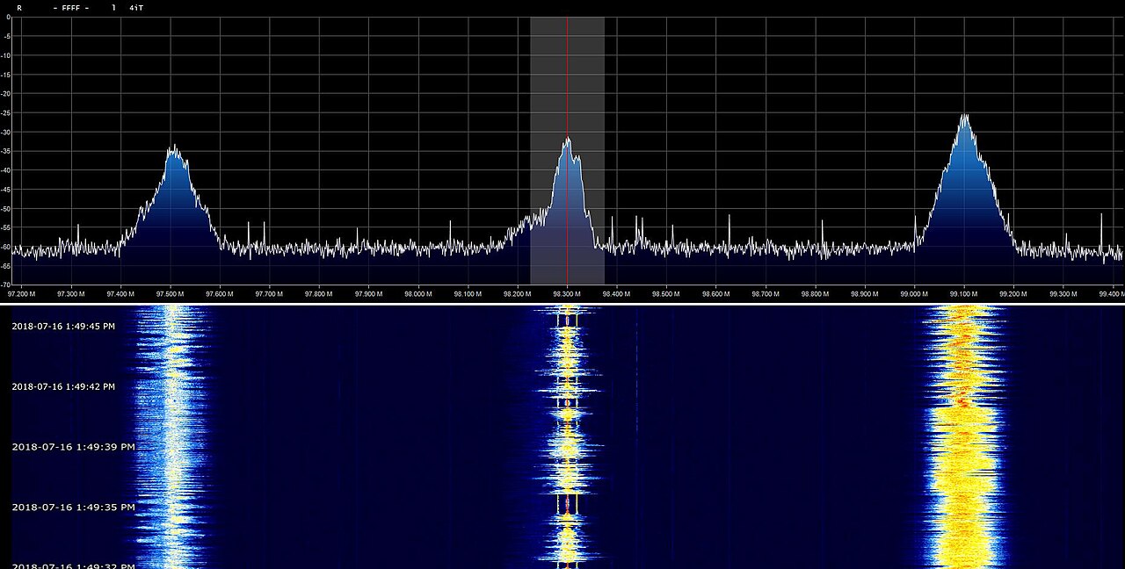Click the -60 dB scale label
1125x569 pixels.
click(6, 248)
